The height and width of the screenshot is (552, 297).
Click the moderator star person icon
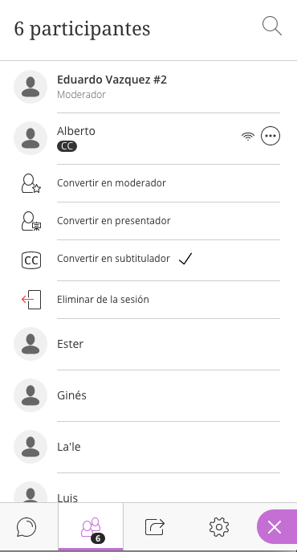[31, 183]
